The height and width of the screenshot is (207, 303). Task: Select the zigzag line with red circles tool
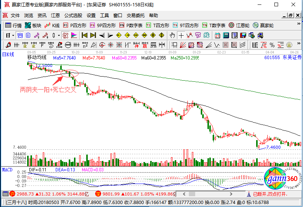190,35
